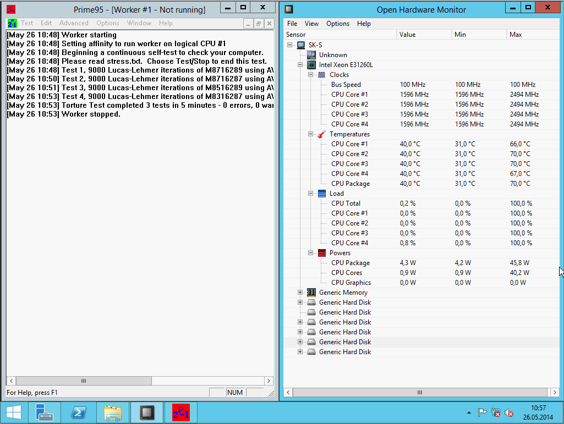Click the Open Hardware Monitor title icon
This screenshot has width=564, height=424.
click(289, 9)
